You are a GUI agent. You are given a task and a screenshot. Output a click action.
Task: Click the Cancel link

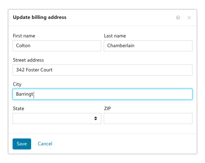coord(45,144)
